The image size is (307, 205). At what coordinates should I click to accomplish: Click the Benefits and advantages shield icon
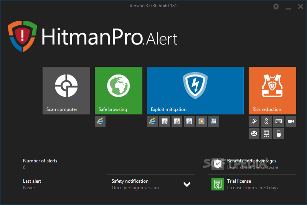point(217,164)
